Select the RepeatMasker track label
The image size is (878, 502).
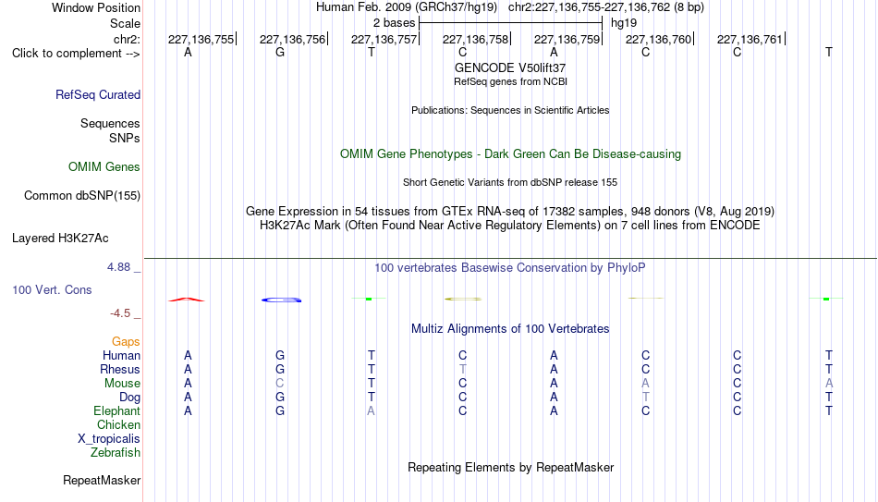(x=102, y=480)
